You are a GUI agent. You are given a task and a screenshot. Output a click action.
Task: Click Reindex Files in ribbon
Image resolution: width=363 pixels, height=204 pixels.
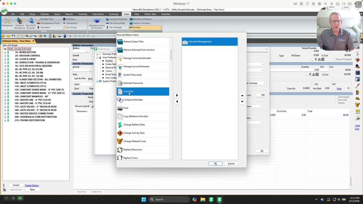click(x=45, y=19)
